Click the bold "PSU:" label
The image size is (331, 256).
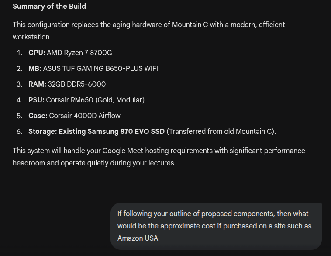click(x=36, y=100)
